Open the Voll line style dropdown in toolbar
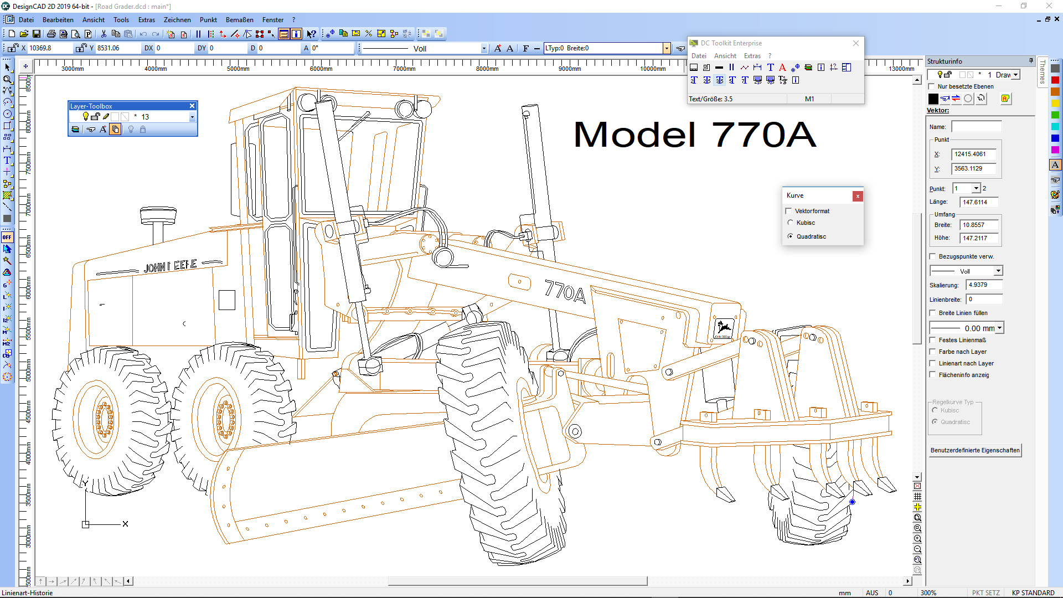This screenshot has width=1063, height=598. 484,49
